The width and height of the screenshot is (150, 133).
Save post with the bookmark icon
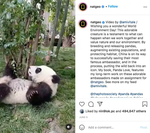pyautogui.click(x=145, y=104)
